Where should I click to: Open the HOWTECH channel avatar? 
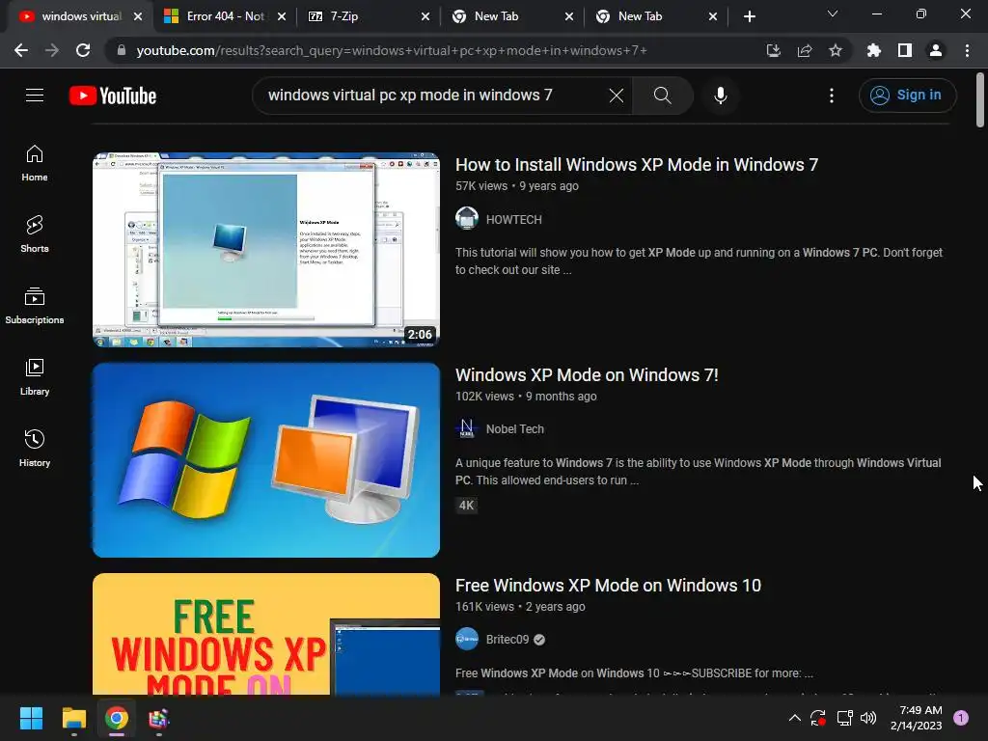[467, 219]
